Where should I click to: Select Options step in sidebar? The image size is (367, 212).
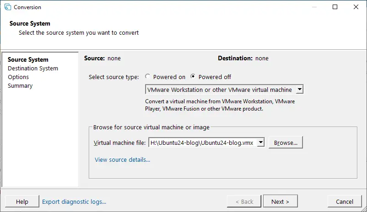point(18,77)
